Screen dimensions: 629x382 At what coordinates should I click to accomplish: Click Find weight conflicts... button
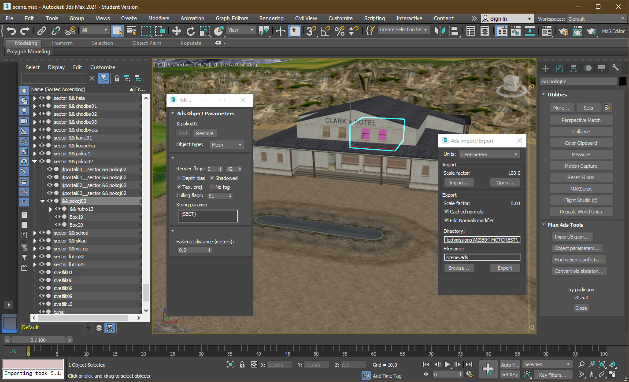coord(579,260)
